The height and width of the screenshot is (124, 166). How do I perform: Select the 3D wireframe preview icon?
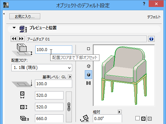tap(88, 66)
